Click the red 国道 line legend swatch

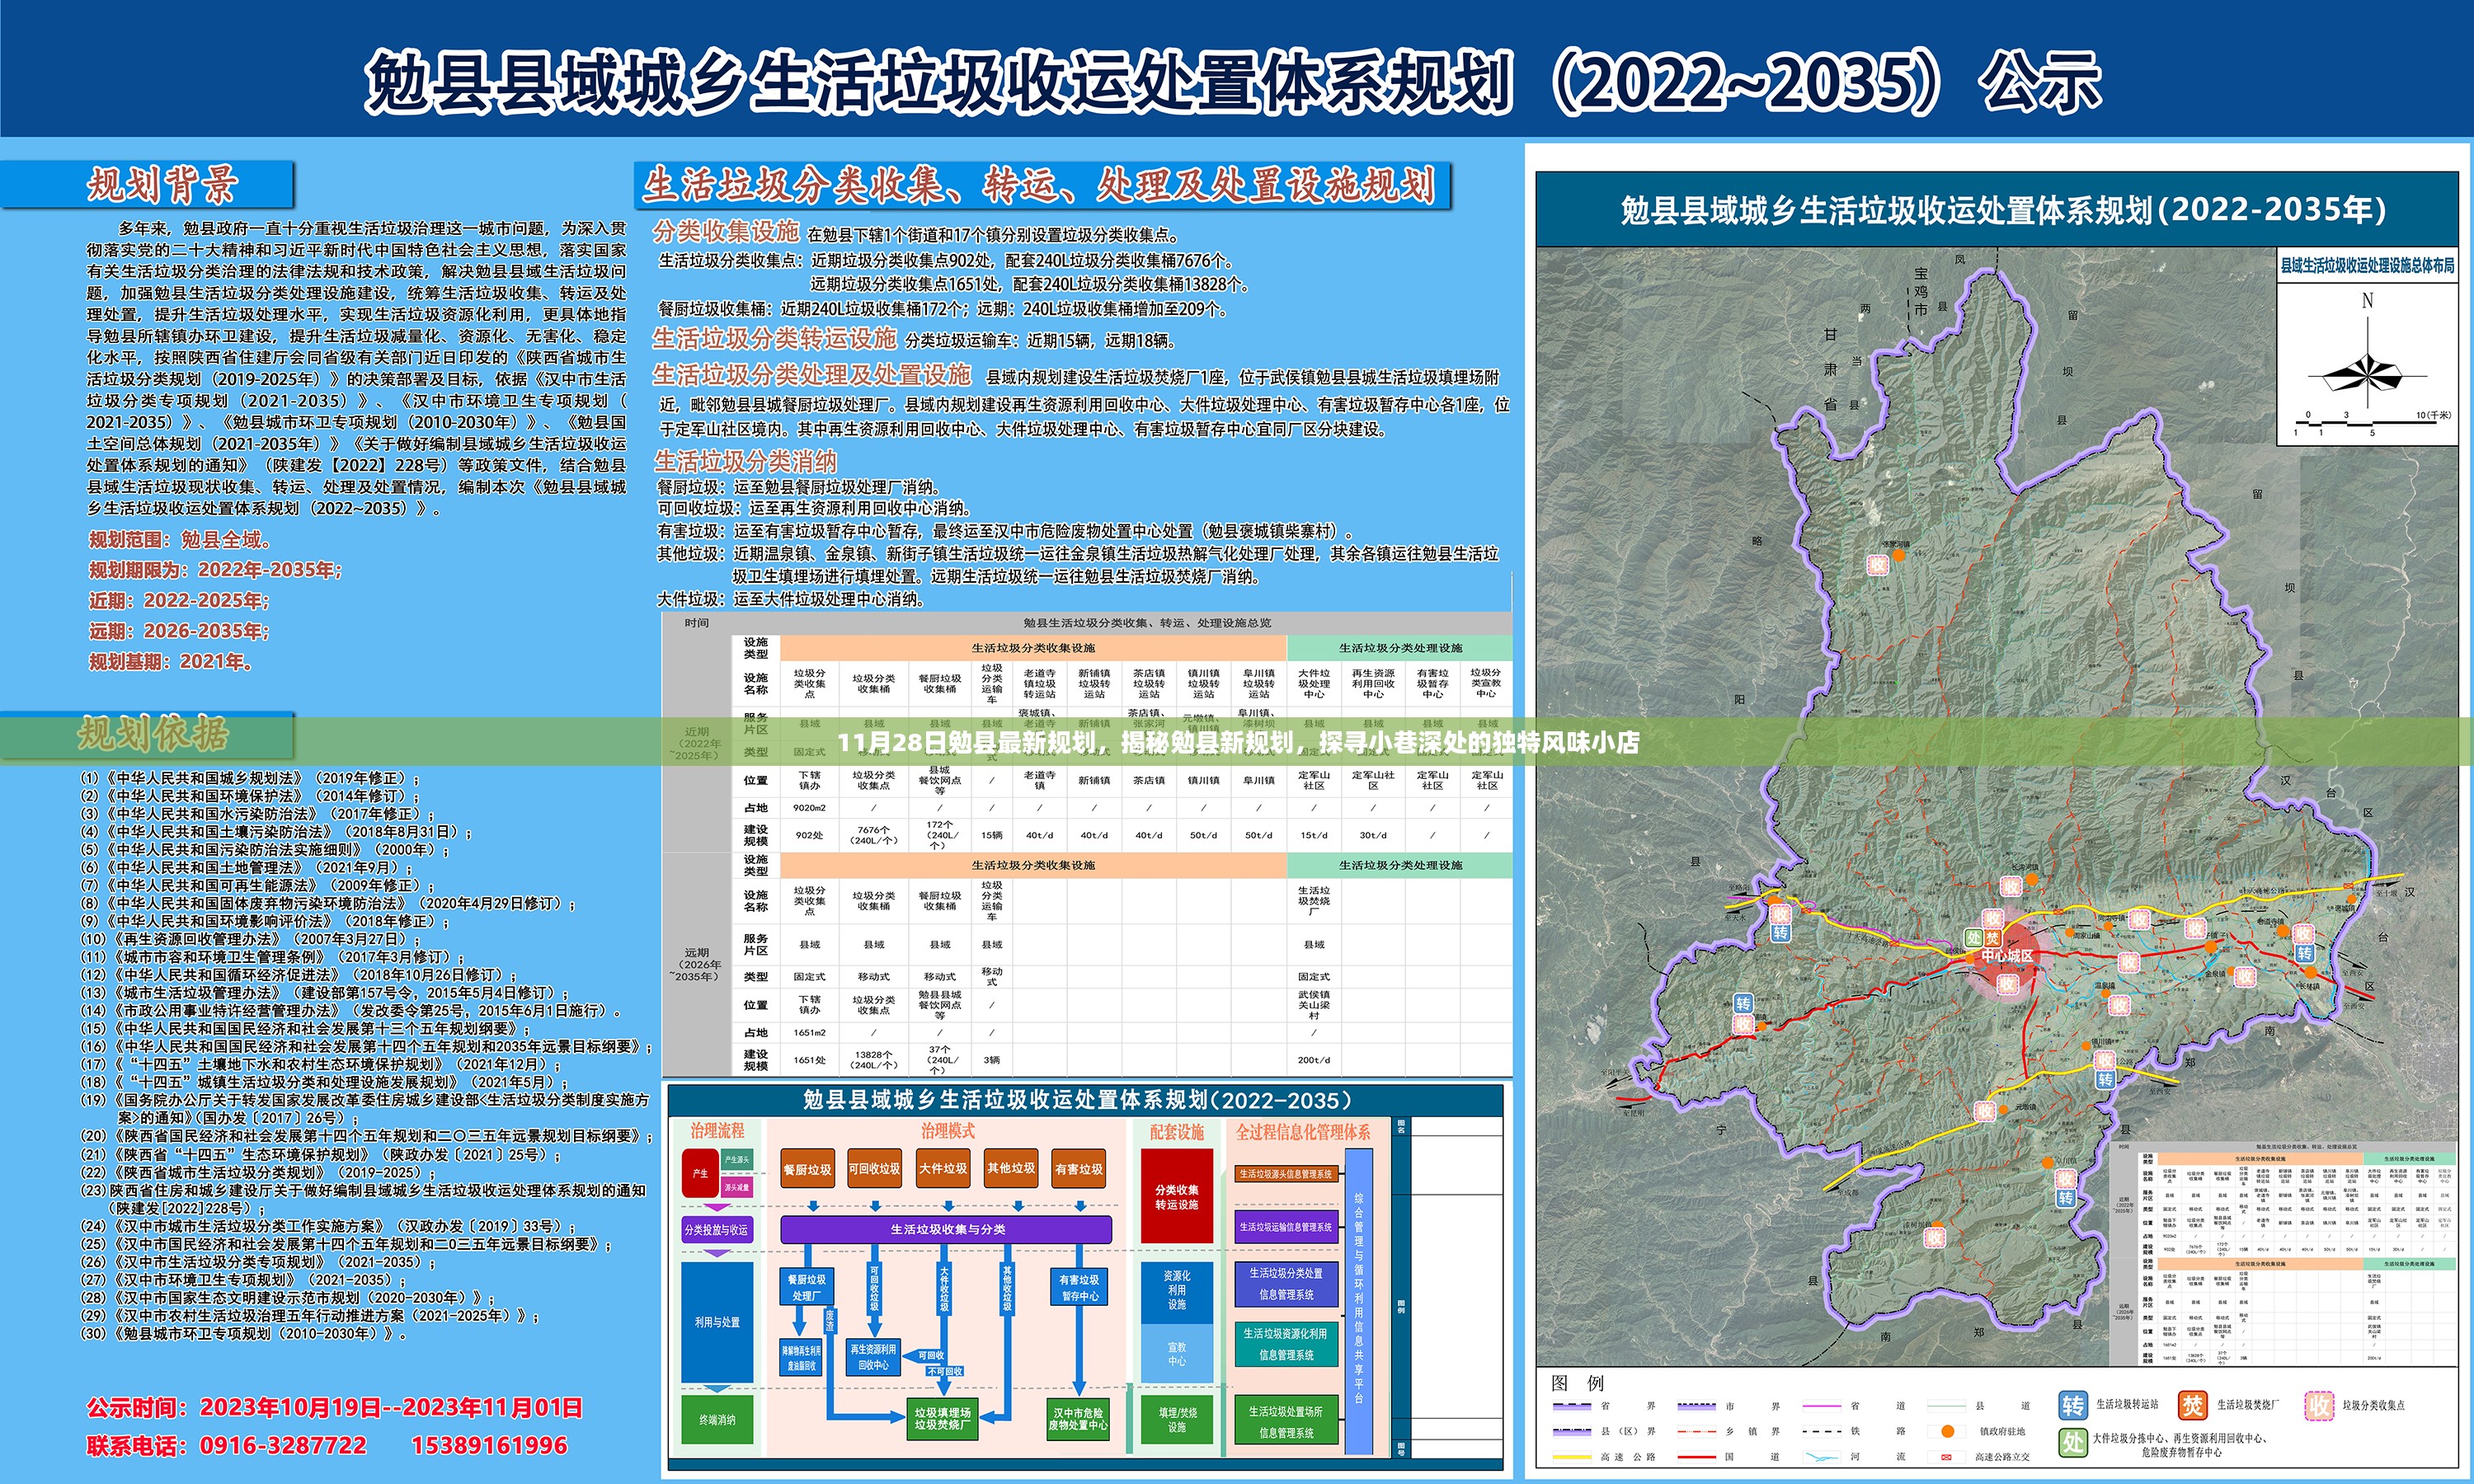coord(1696,1457)
